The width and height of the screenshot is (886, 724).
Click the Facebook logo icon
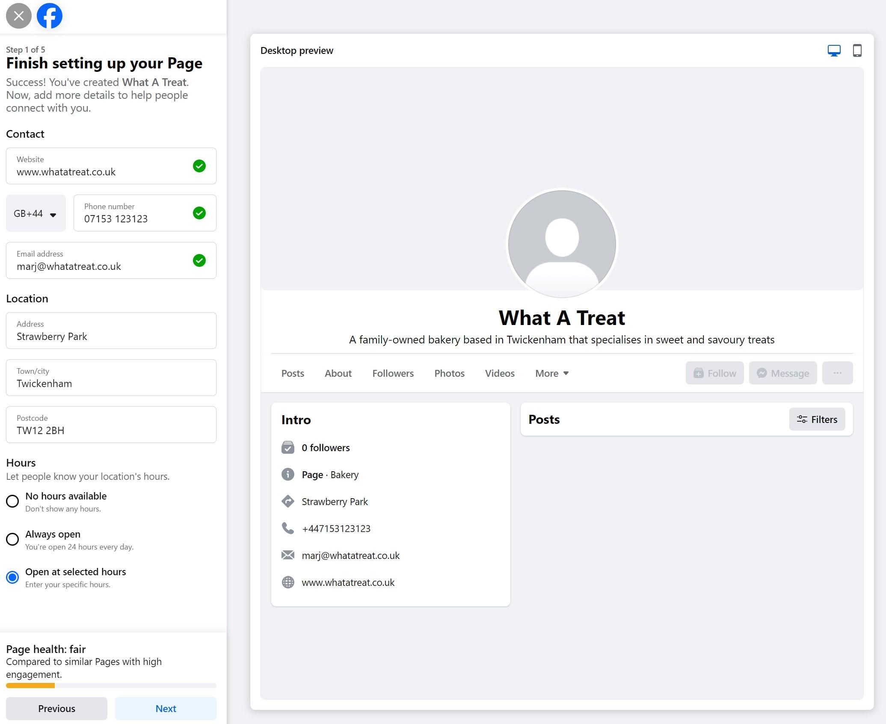(49, 16)
